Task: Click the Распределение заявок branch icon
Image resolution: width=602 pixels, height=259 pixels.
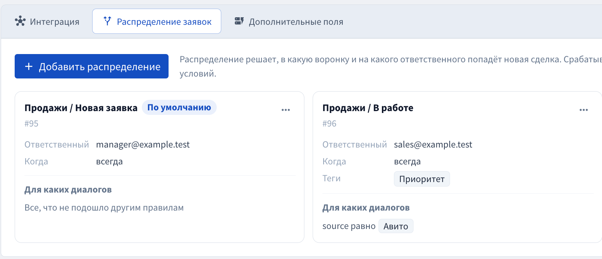Action: click(x=108, y=21)
